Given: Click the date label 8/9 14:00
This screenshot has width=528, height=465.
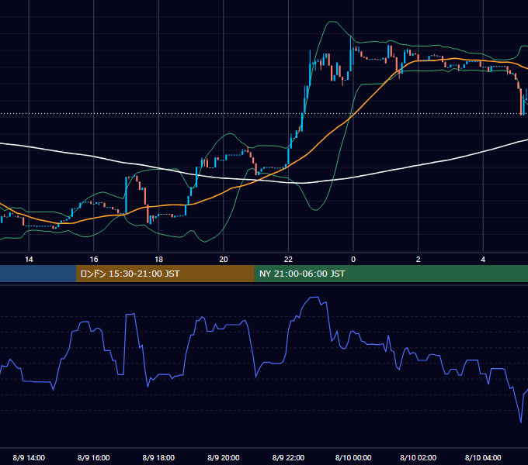Looking at the screenshot, I should (29, 457).
